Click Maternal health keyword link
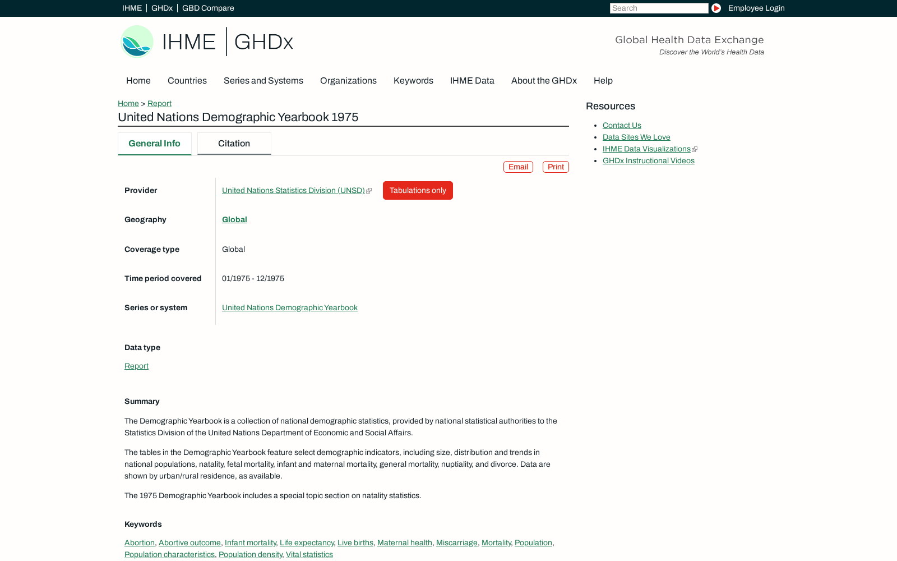The width and height of the screenshot is (897, 561). pos(405,542)
